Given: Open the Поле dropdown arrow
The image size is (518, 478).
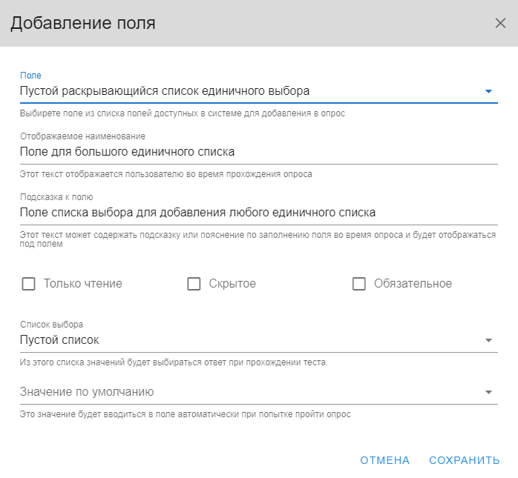Looking at the screenshot, I should 488,91.
